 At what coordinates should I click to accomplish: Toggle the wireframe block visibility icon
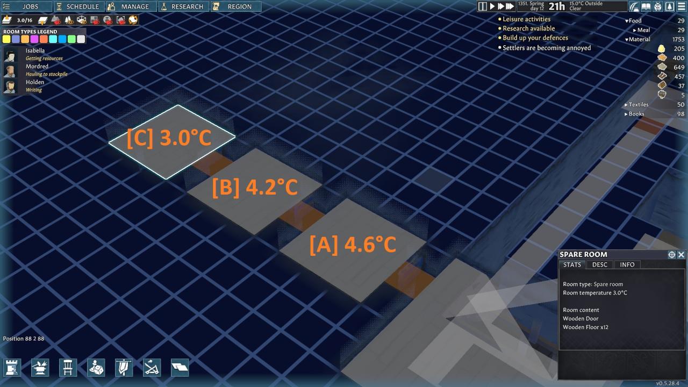click(x=82, y=20)
